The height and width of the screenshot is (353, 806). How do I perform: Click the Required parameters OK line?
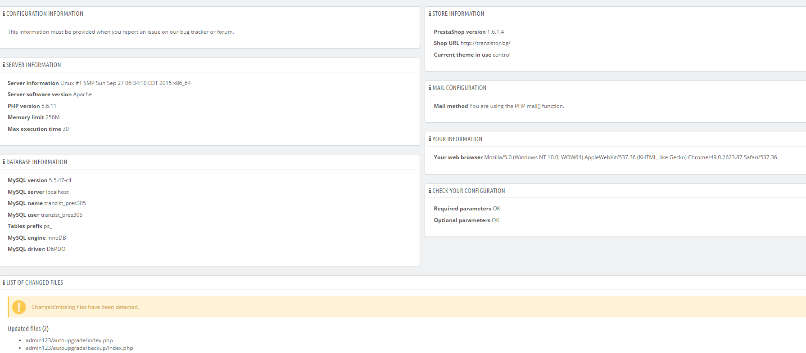(x=467, y=209)
